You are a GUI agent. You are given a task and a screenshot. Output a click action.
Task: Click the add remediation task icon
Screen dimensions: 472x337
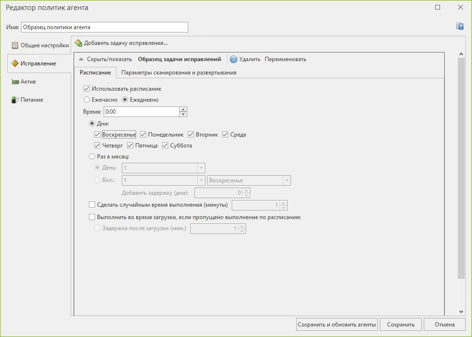coord(78,43)
